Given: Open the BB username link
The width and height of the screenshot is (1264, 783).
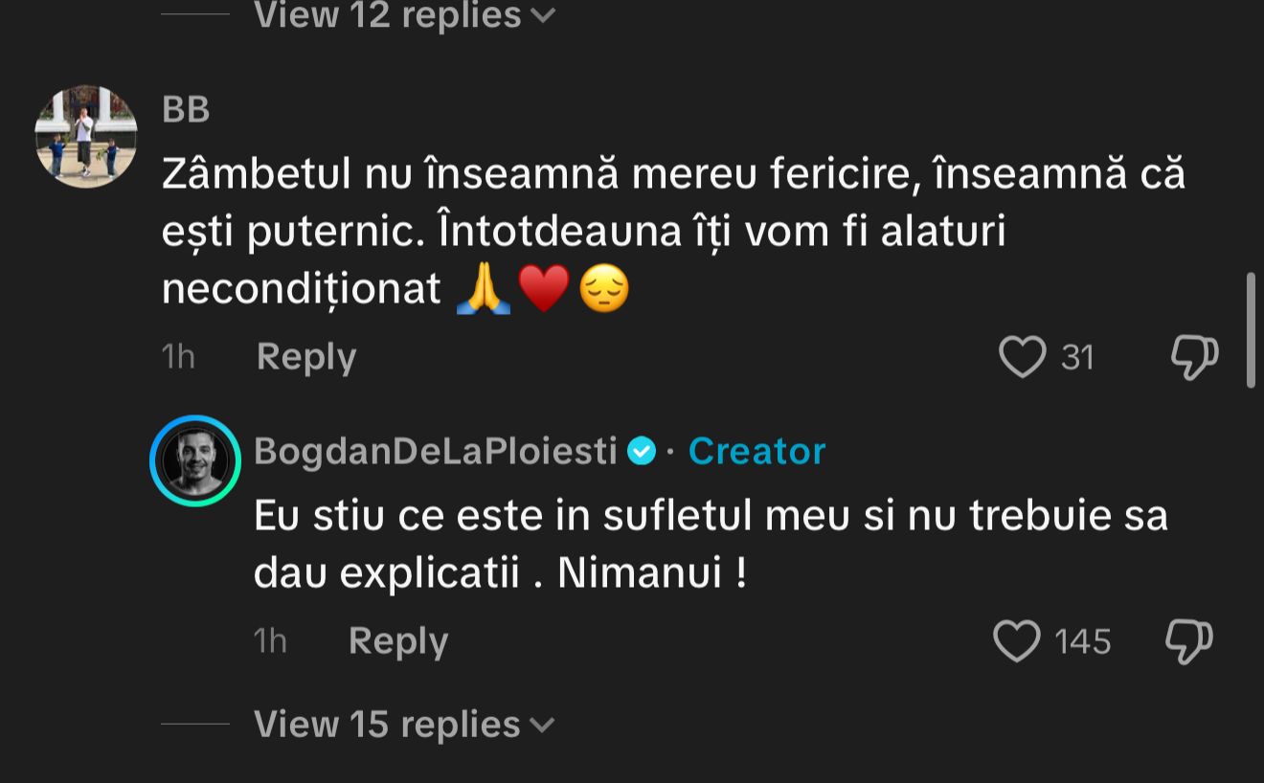Looking at the screenshot, I should [186, 109].
